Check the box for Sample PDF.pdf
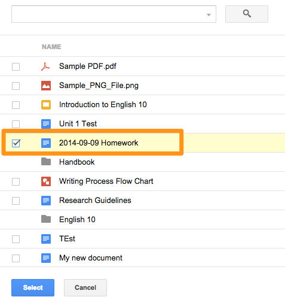This screenshot has width=285, height=306. coord(16,66)
